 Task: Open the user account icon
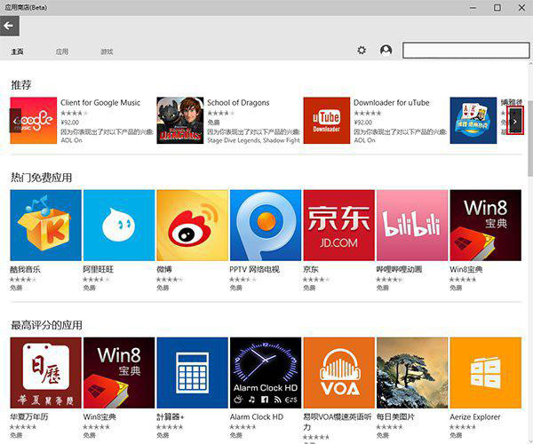(x=386, y=51)
